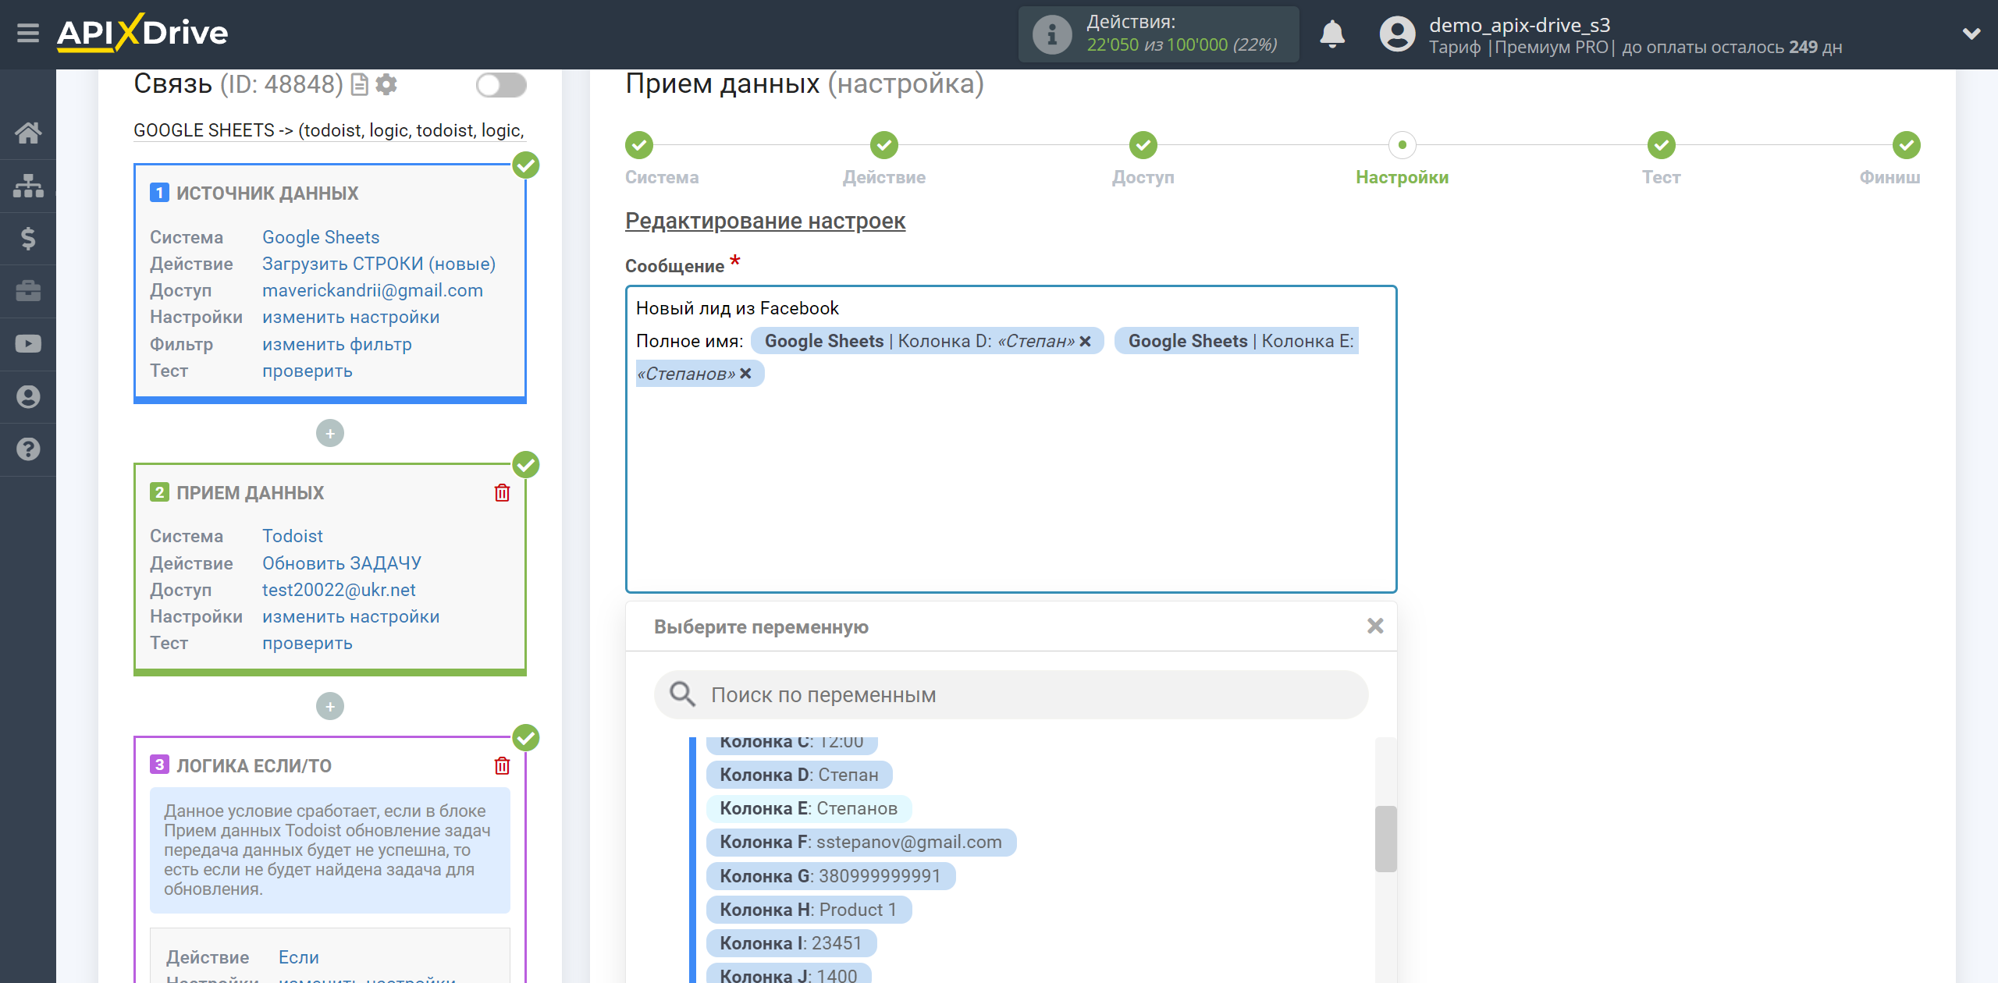Open the connections sitemap icon in sidebar

coord(28,186)
